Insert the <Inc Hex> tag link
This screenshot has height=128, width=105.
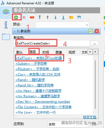[x=39, y=91]
